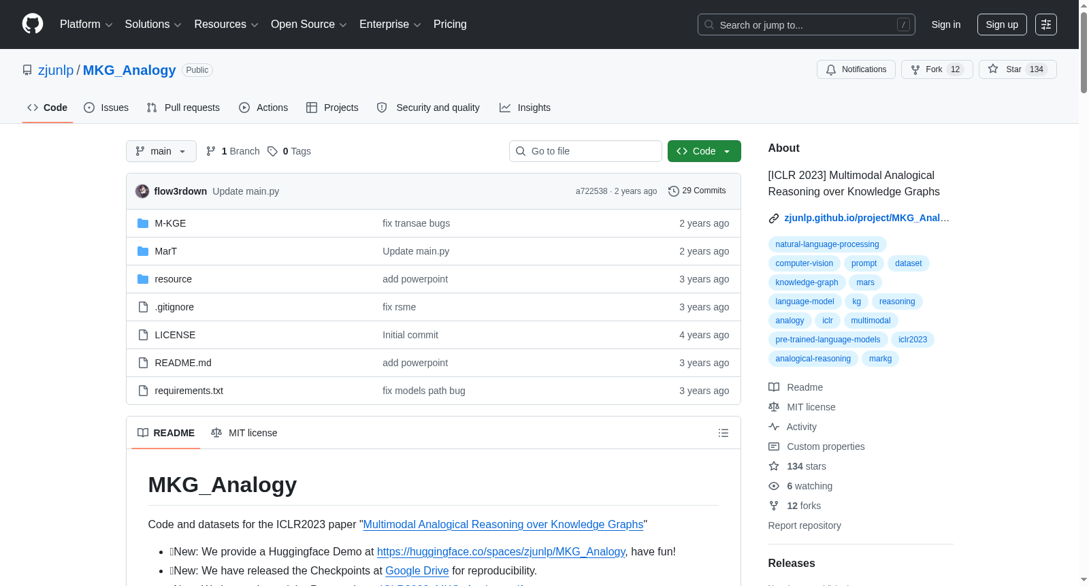
Task: Open the green Code dropdown button
Action: [704, 151]
